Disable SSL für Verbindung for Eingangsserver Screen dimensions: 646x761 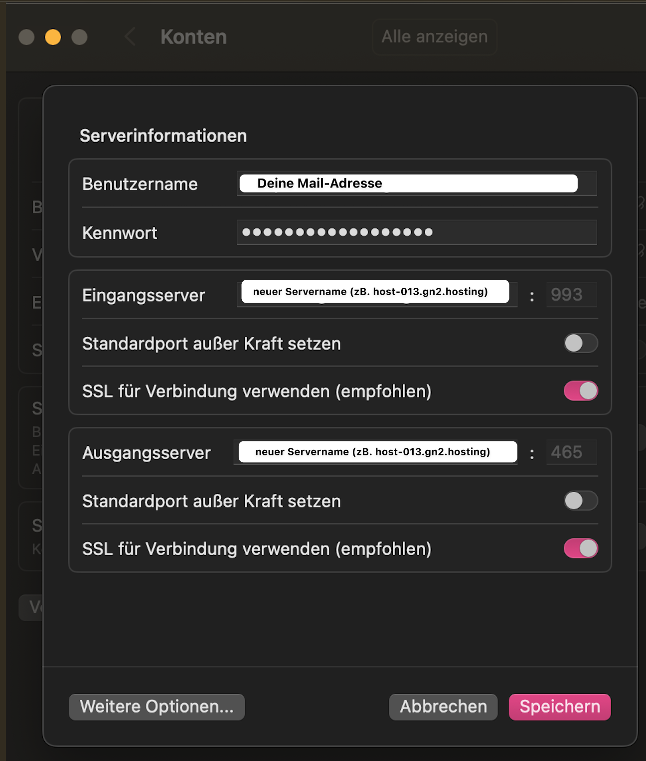coord(581,391)
